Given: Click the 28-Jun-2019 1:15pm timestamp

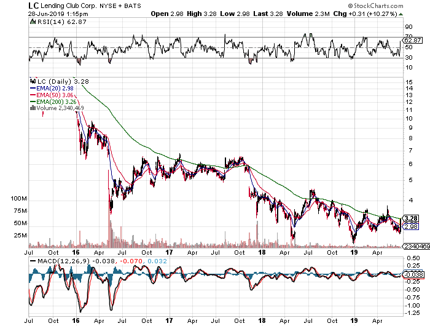Looking at the screenshot, I should [58, 14].
